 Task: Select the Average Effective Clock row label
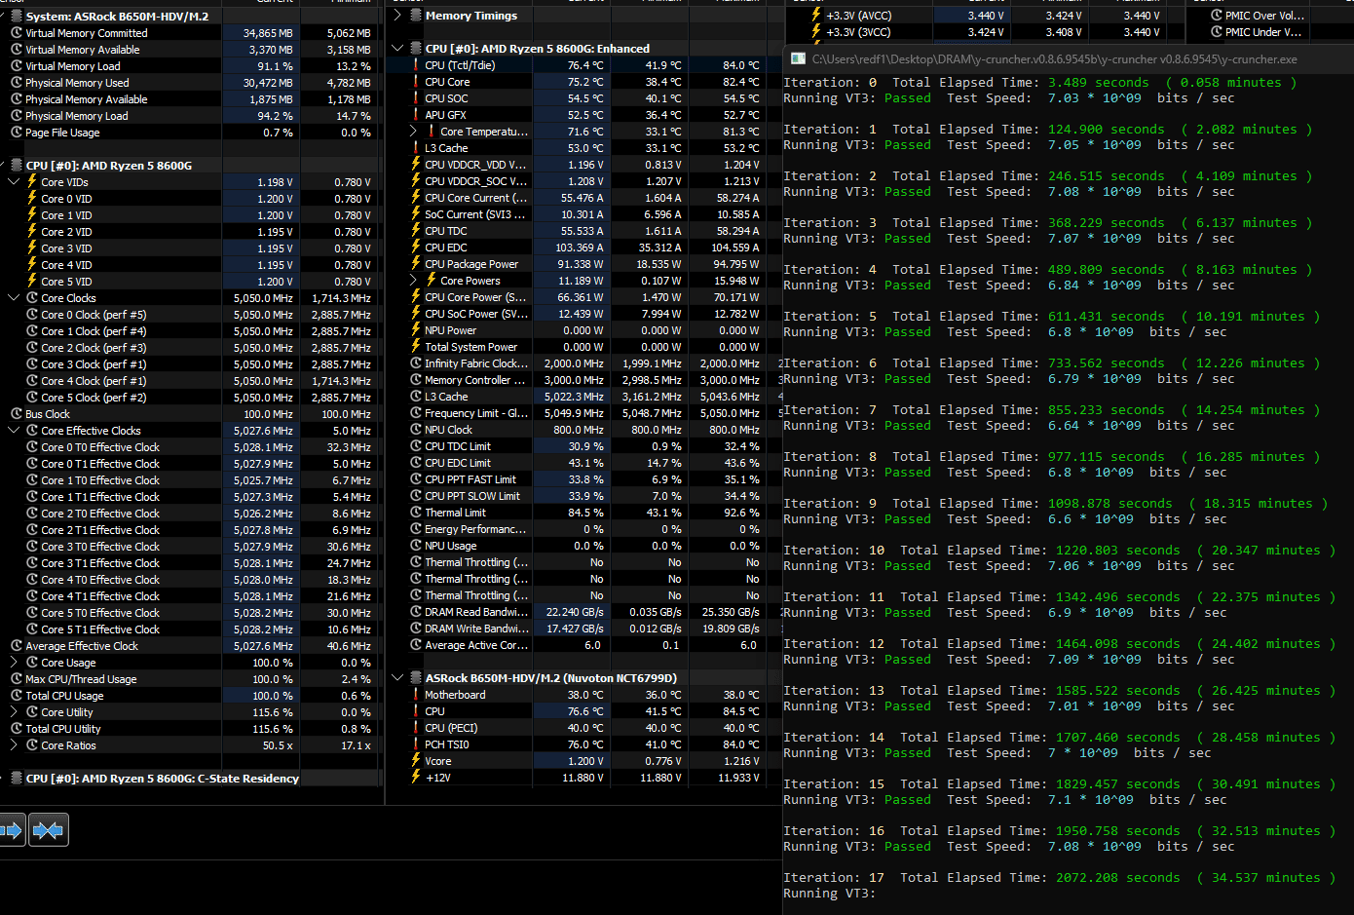82,646
